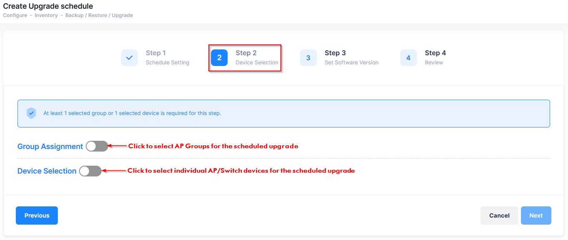Turn on the Device Selection toggle switch
This screenshot has height=240, width=568.
(x=90, y=171)
